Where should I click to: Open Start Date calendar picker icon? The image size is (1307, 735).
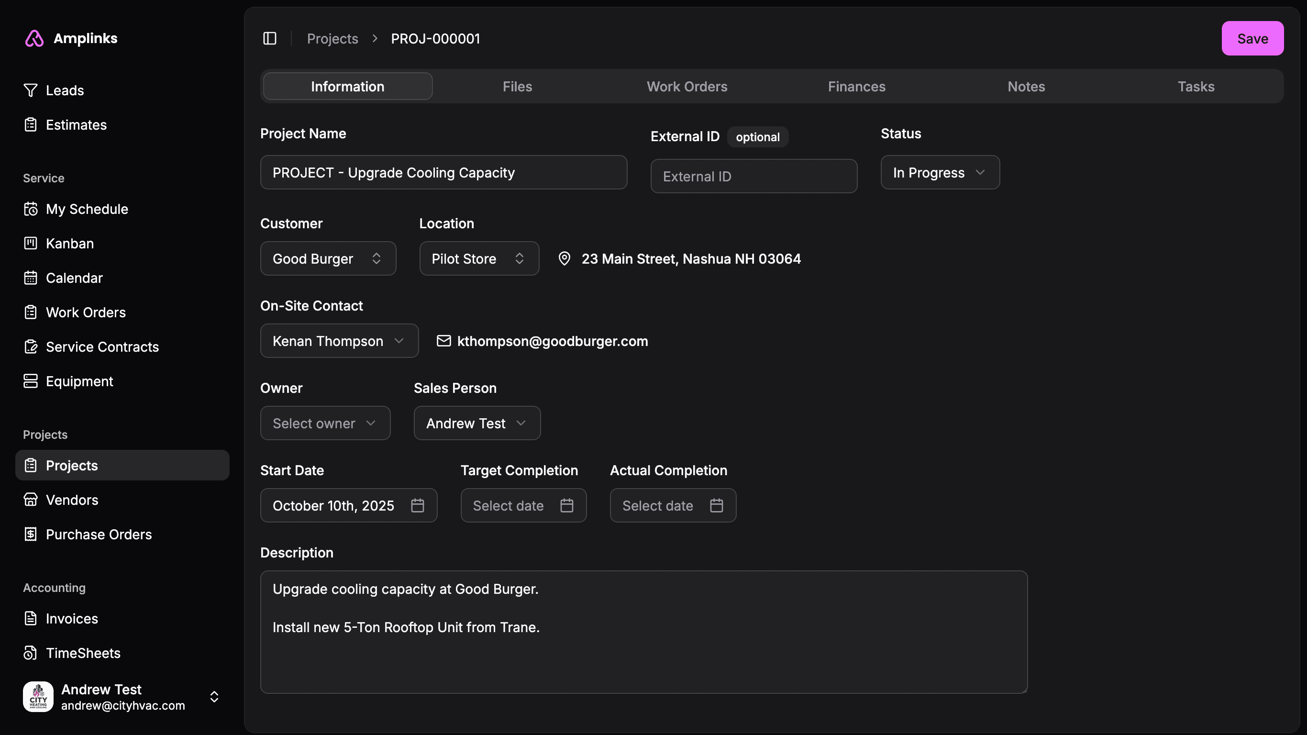[x=417, y=506]
